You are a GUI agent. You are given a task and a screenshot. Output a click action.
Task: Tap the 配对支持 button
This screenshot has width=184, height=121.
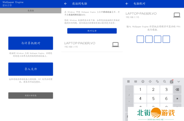(x=92, y=31)
